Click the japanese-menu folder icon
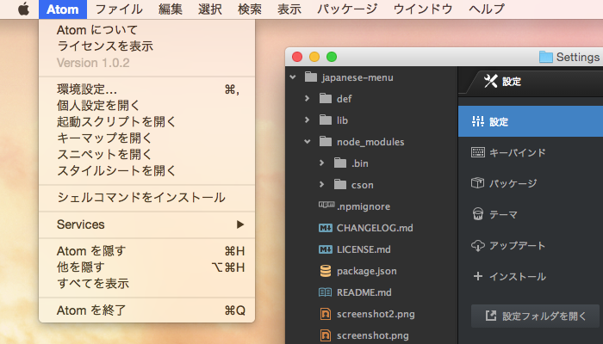Viewport: 603px width, 344px height. (311, 77)
